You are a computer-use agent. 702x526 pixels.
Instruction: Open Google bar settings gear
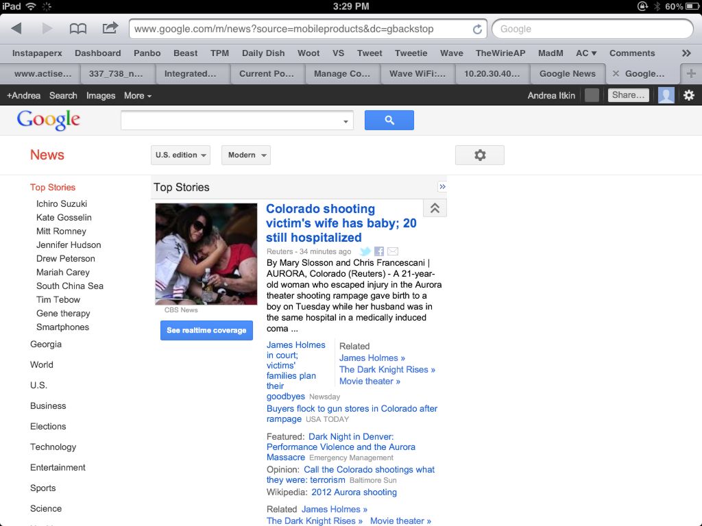tap(689, 95)
